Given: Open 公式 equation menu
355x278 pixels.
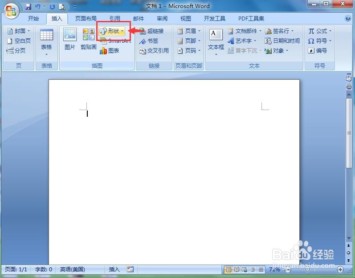Looking at the screenshot, I should 320,31.
